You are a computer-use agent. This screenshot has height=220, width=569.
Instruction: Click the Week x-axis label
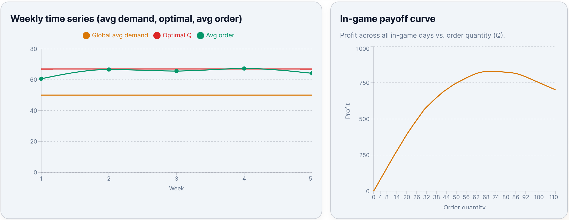coord(177,188)
